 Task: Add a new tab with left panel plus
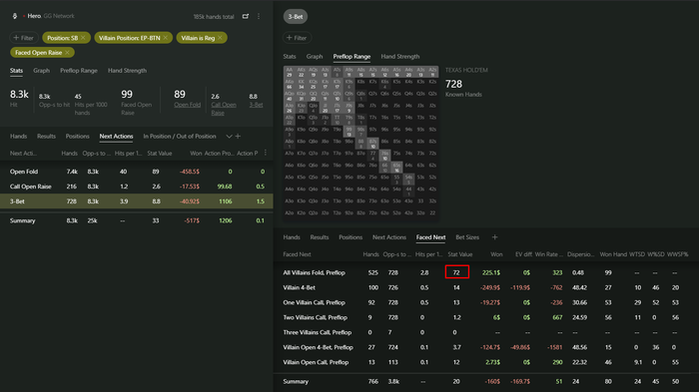[238, 137]
